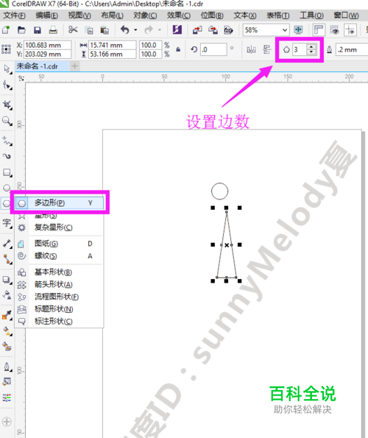Toggle the lock ratio padlock

pyautogui.click(x=178, y=49)
